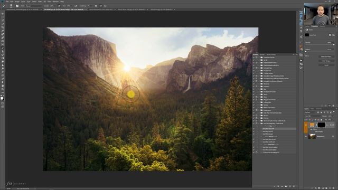The width and height of the screenshot is (338, 190).
Task: Toggle pressure for opacity in options bar
Action: 59,6
